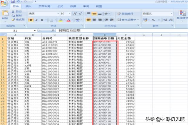Viewport: 188px width, 125px height.
Task: Undo the last action
Action: pyautogui.click(x=18, y=1)
